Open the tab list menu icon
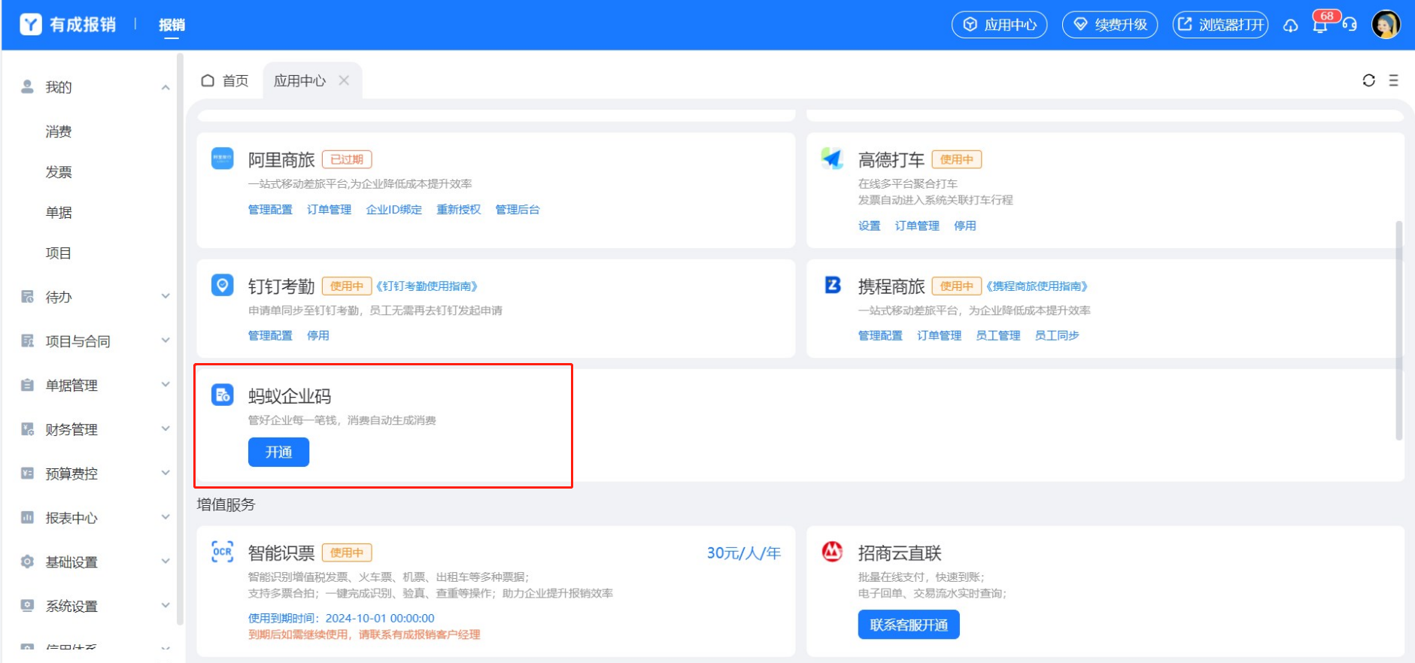 pos(1393,80)
